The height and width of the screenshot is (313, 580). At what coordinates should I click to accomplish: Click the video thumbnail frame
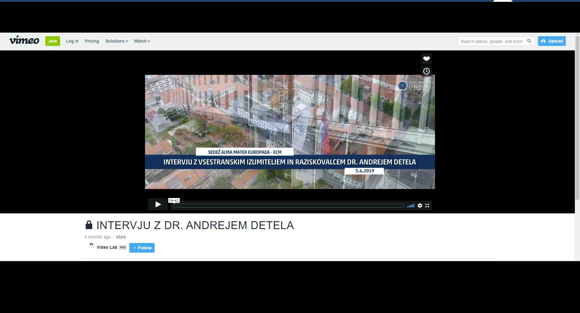click(x=290, y=132)
